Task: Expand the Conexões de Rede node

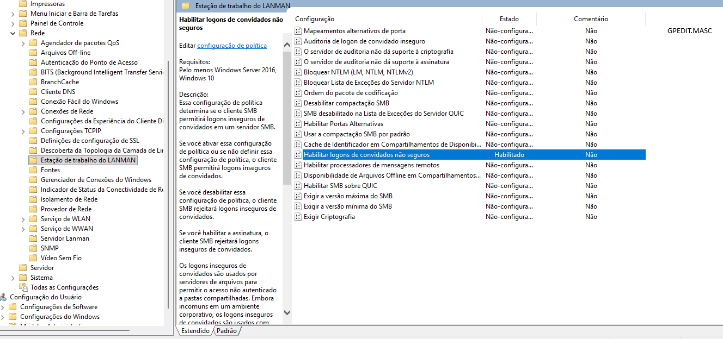Action: [x=23, y=111]
